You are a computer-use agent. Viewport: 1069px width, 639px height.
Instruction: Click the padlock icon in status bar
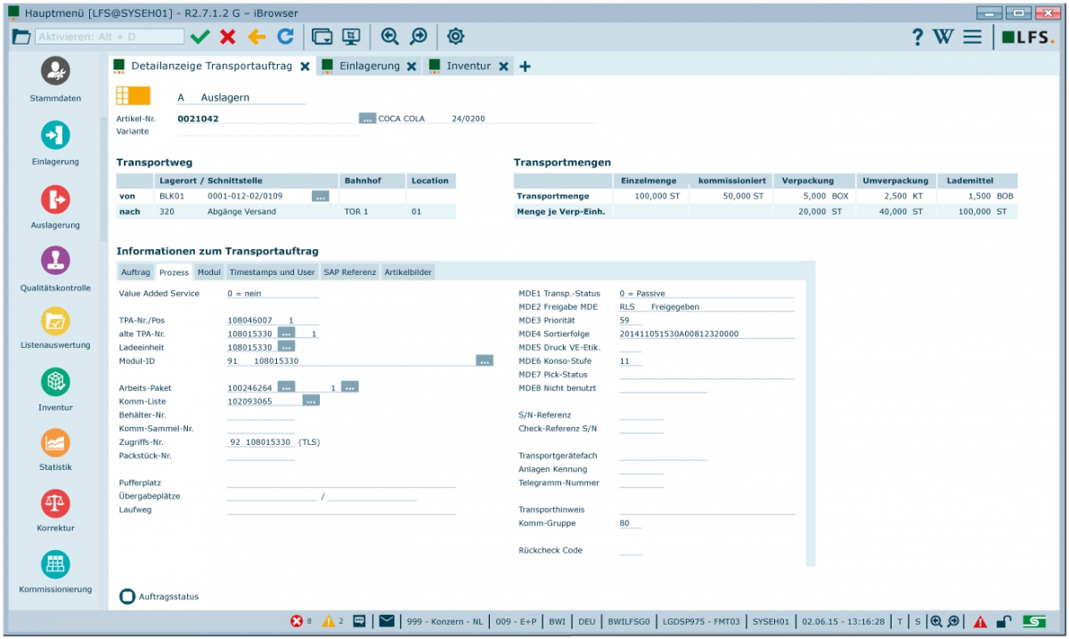pyautogui.click(x=1003, y=621)
